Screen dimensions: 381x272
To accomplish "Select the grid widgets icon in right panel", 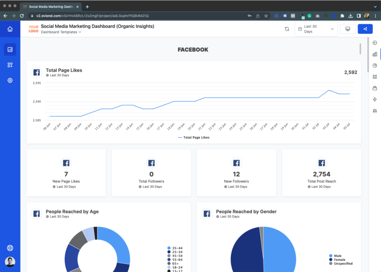I will [x=375, y=77].
